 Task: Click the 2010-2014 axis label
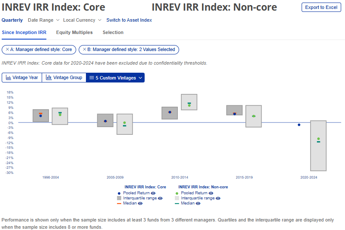tap(180, 177)
